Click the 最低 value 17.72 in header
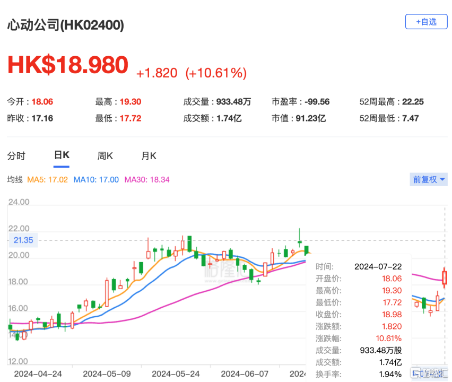The width and height of the screenshot is (452, 382). pyautogui.click(x=131, y=118)
